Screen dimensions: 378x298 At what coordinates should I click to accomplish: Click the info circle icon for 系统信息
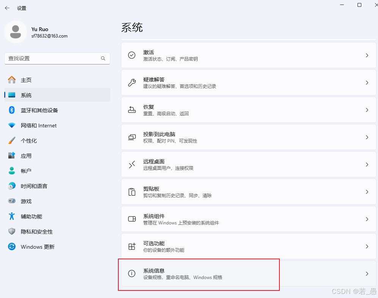(132, 273)
